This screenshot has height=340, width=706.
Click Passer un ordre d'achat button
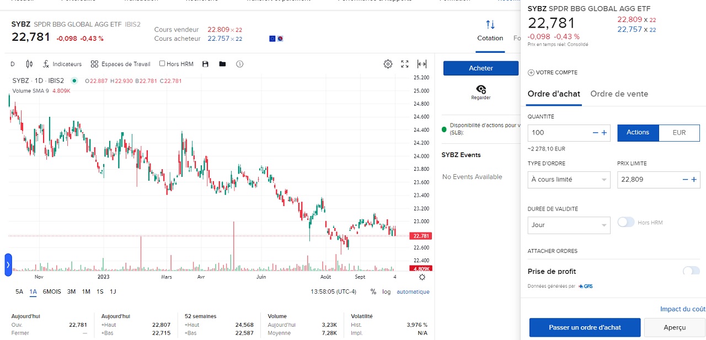pos(585,327)
